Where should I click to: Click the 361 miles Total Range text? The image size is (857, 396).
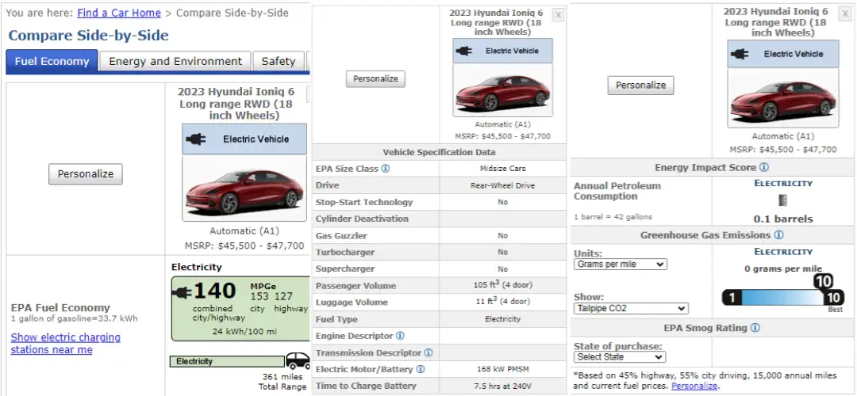pos(283,382)
